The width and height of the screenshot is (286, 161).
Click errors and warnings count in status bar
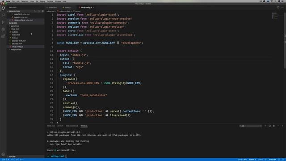coord(5,160)
